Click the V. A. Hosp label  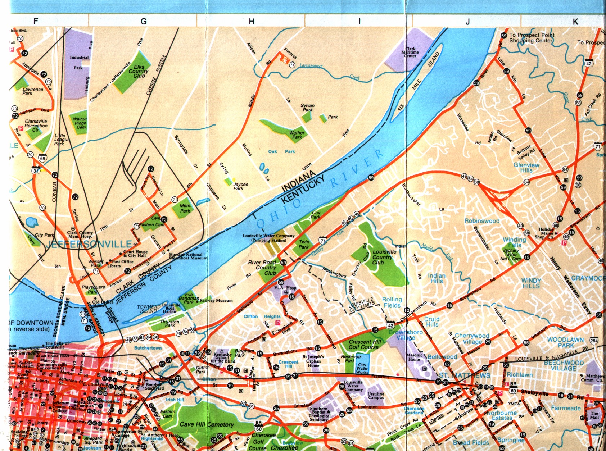click(285, 288)
